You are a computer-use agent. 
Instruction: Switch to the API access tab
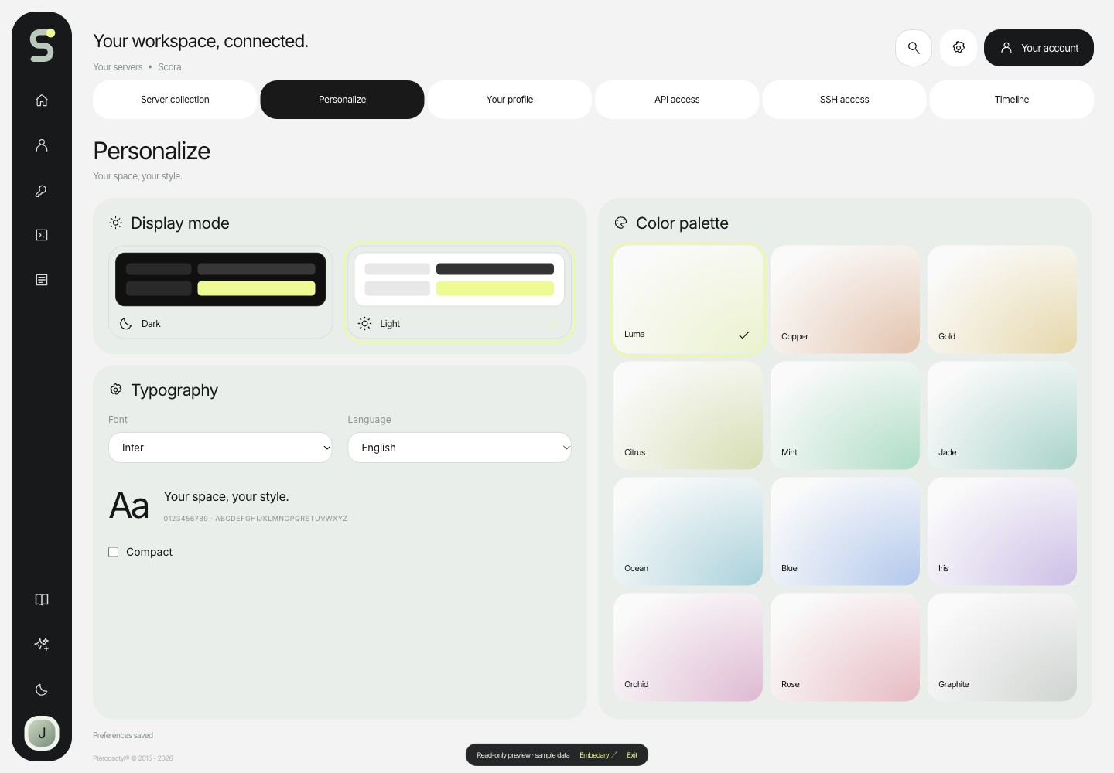pos(677,100)
